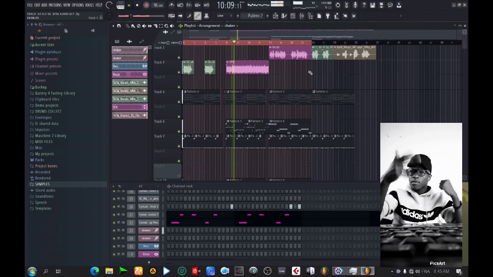Open the VIEW menu

coord(67,5)
